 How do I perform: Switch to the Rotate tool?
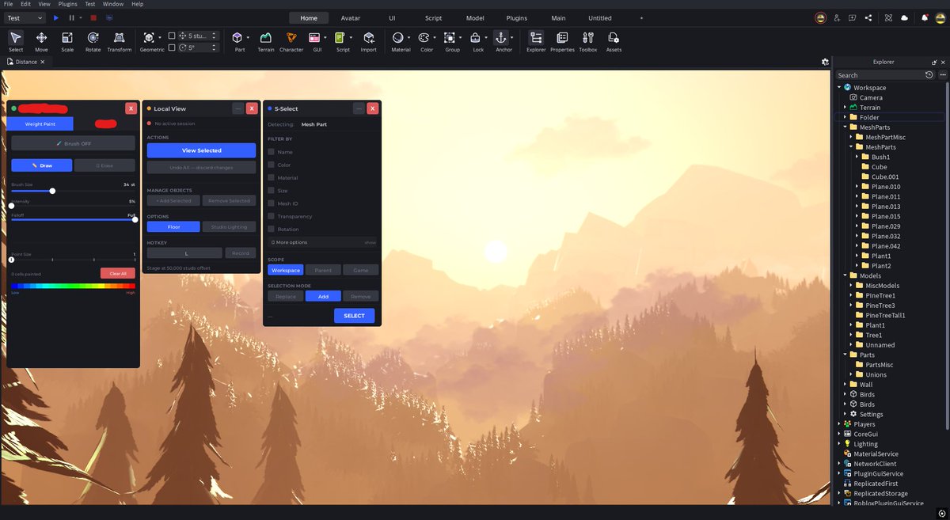[x=93, y=40]
